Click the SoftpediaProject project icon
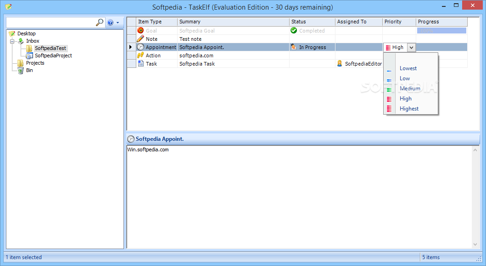 (29, 56)
